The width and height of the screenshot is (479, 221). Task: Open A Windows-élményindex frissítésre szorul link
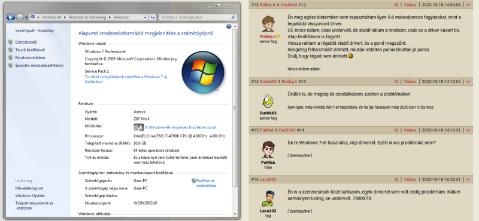tap(181, 127)
